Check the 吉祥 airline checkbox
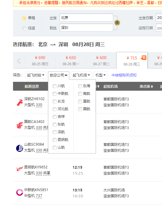This screenshot has height=205, width=162. pos(54,117)
